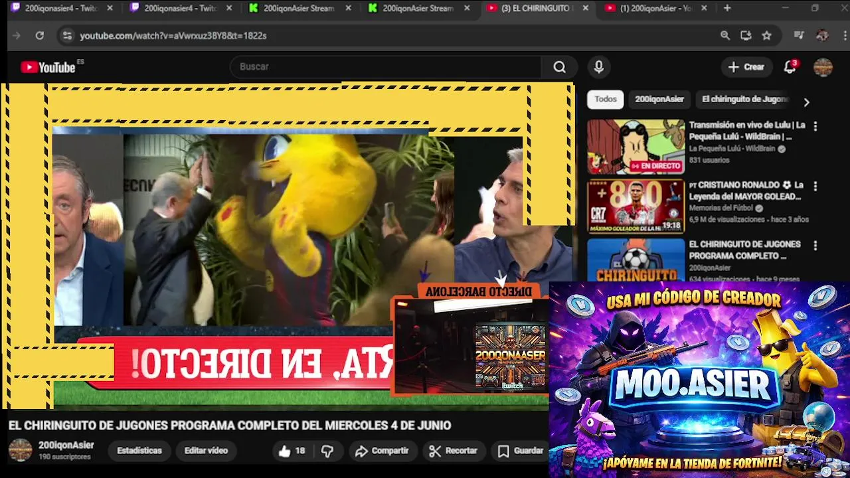Screen dimensions: 850x478
Task: Open 'CRISTIANO RONALDO La Leyenda' video title
Action: pyautogui.click(x=747, y=191)
